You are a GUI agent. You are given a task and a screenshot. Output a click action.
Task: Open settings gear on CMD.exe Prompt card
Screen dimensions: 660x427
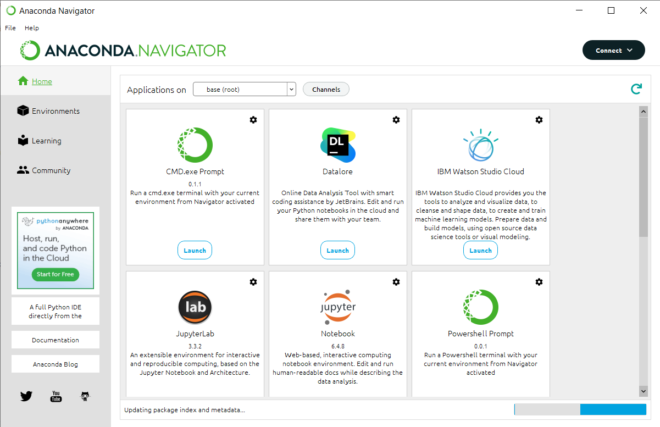(253, 120)
